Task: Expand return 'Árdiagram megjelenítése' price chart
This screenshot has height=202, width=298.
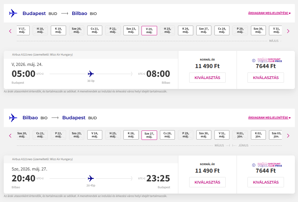Action: click(x=269, y=118)
